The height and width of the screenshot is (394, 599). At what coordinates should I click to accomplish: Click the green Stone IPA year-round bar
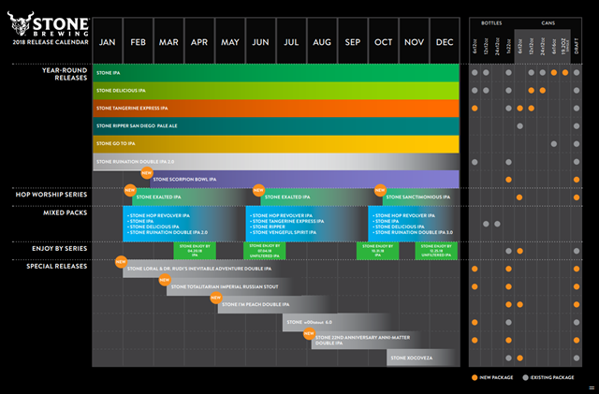tap(276, 73)
